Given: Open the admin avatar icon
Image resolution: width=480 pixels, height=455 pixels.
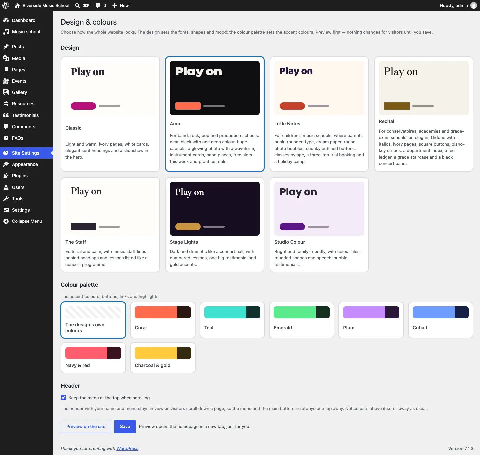Looking at the screenshot, I should click(473, 5).
